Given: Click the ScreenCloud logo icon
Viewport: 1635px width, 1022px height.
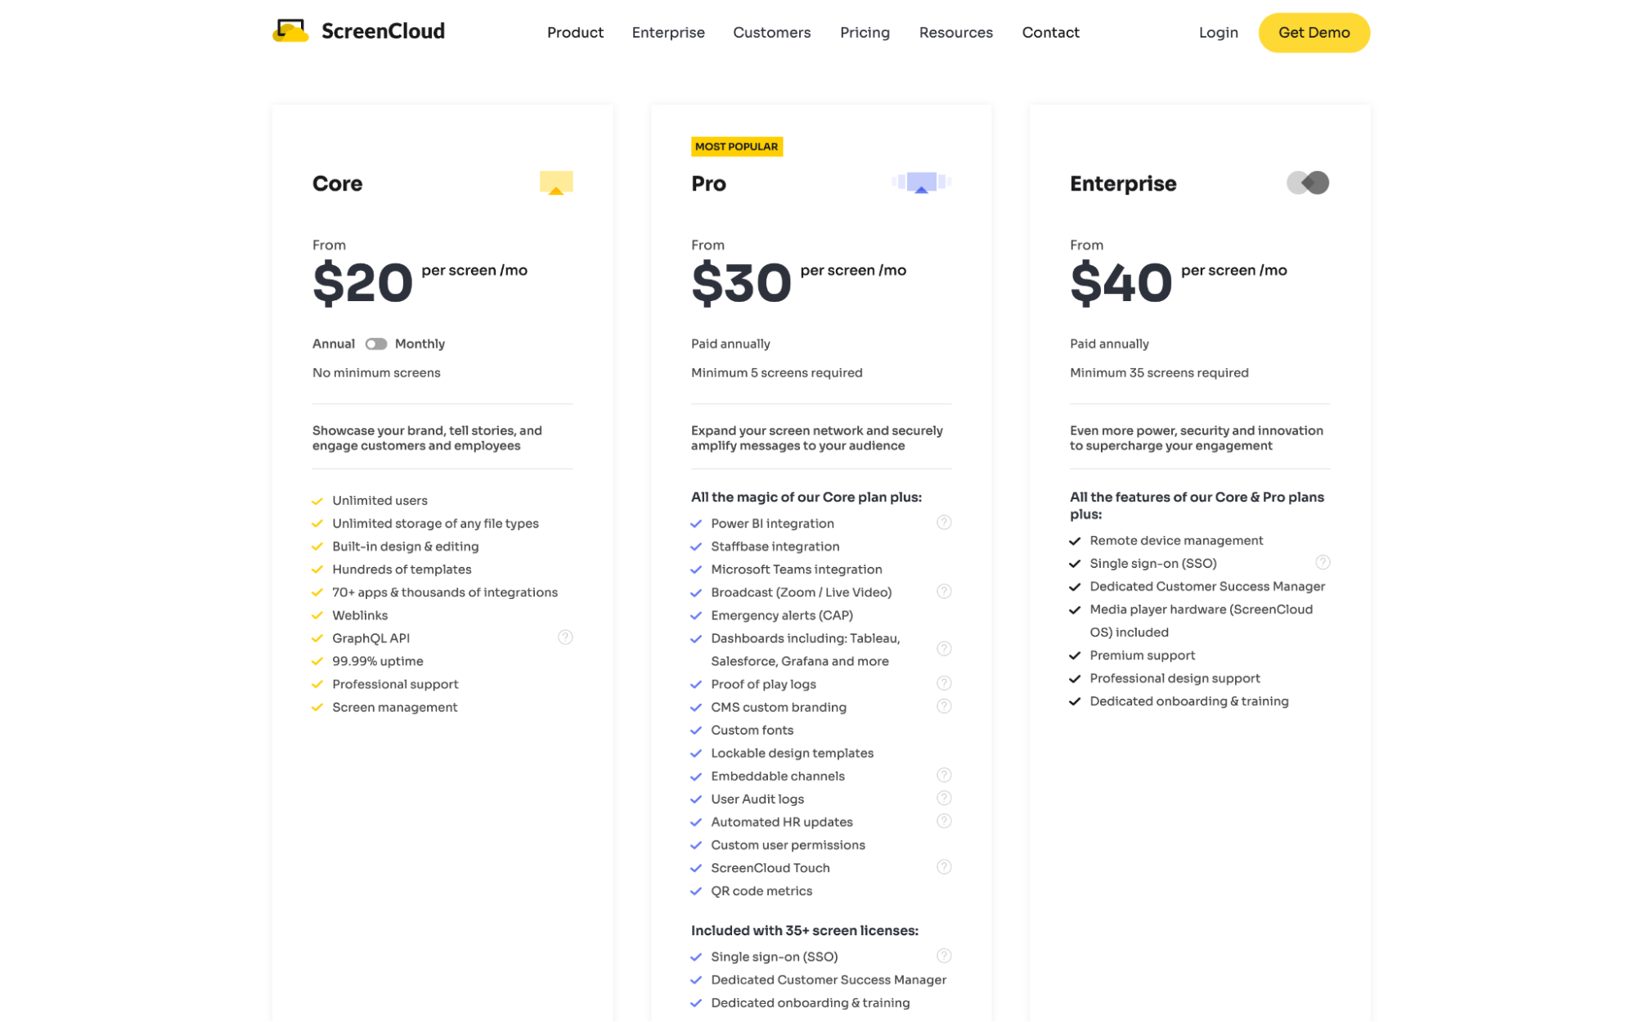Looking at the screenshot, I should pyautogui.click(x=290, y=31).
